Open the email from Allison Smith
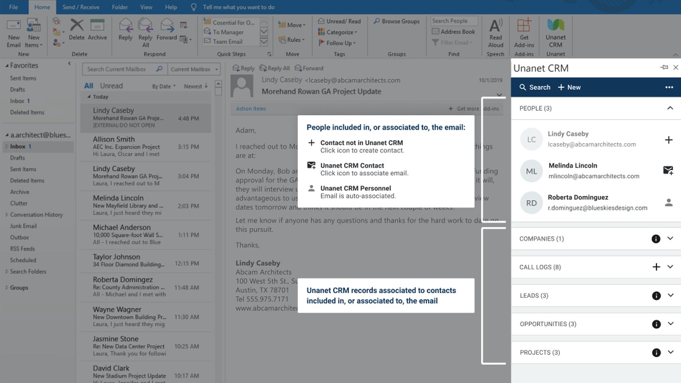 (x=146, y=147)
